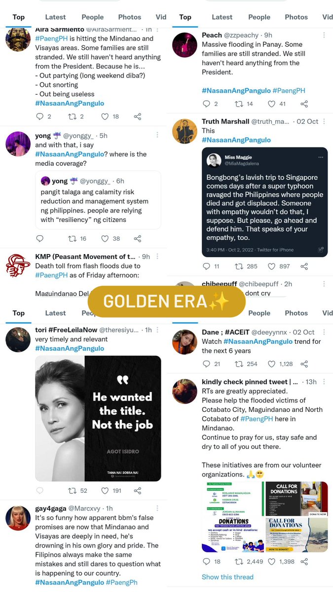The height and width of the screenshot is (592, 333).
Task: Share the Call for Donations tweet
Action: coord(304,562)
